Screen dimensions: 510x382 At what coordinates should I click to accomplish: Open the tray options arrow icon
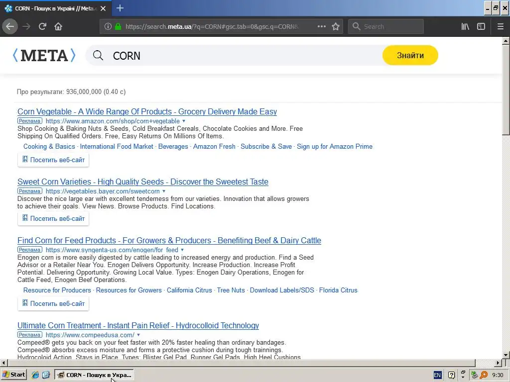point(463,375)
